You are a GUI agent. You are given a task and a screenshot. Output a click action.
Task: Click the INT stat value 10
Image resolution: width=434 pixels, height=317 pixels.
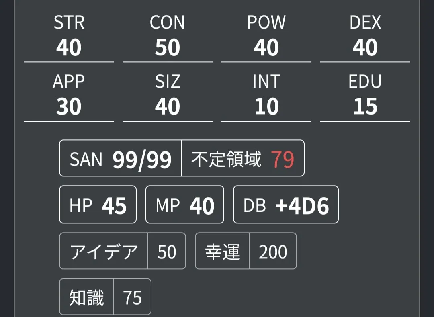click(x=266, y=107)
